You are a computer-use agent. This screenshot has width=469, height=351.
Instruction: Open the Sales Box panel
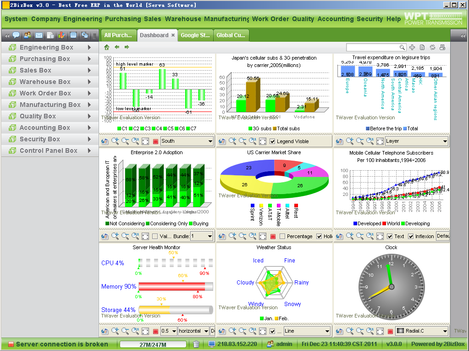point(50,70)
